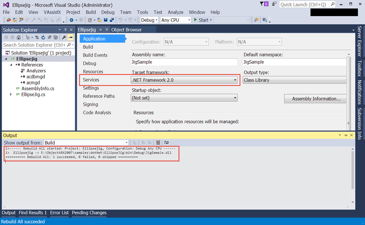The height and width of the screenshot is (225, 365).
Task: Collapse the References node
Action: (11, 65)
